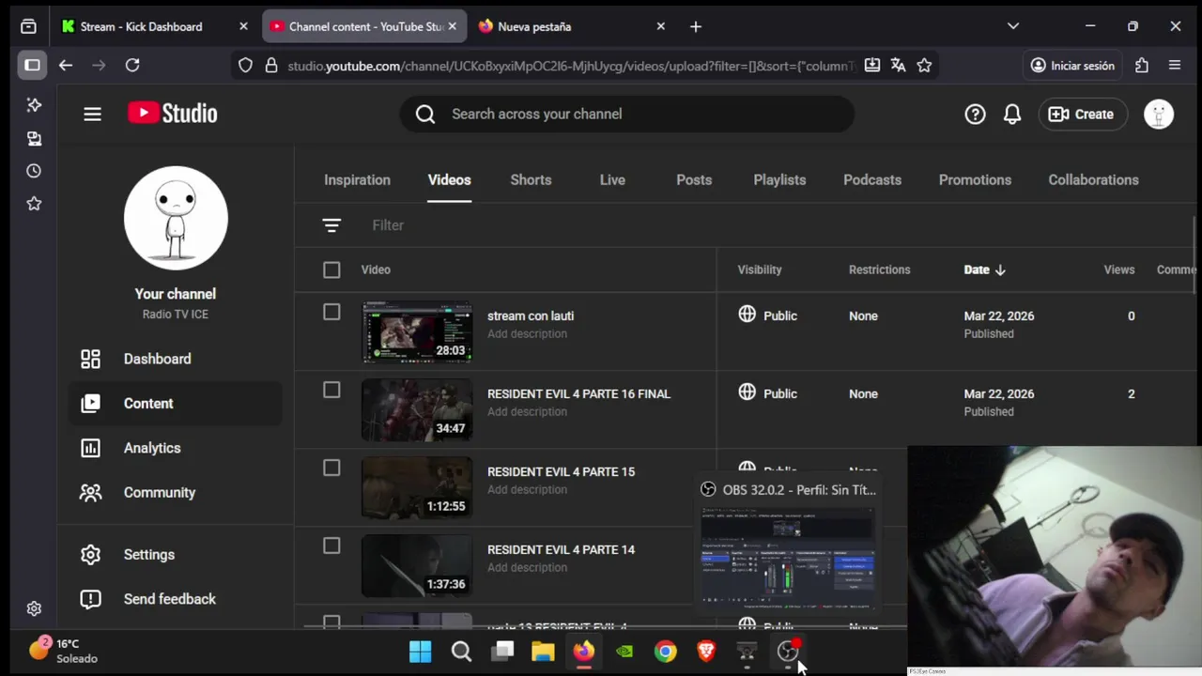Open the list all tabs chevron
Image resolution: width=1202 pixels, height=676 pixels.
[1013, 27]
